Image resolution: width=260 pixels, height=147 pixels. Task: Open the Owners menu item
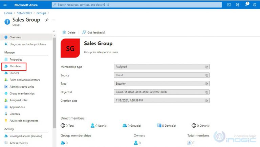click(x=14, y=73)
